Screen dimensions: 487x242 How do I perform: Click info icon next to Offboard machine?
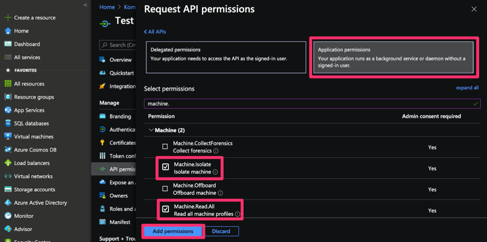tap(220, 193)
